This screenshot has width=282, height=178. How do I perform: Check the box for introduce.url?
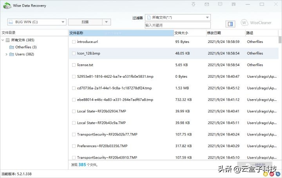[x=74, y=42]
